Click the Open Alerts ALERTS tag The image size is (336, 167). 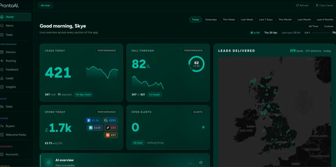(x=198, y=112)
